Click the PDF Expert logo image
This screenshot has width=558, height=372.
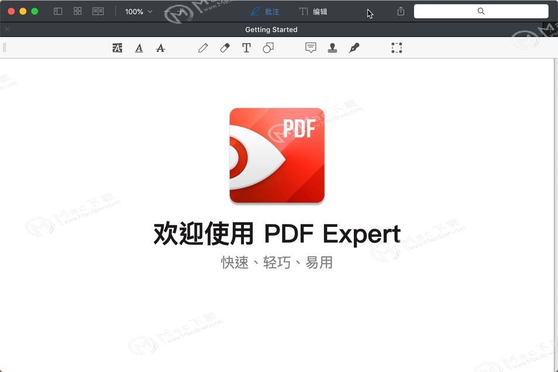pyautogui.click(x=277, y=156)
